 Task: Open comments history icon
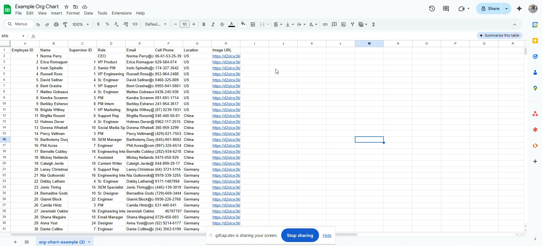pyautogui.click(x=446, y=9)
